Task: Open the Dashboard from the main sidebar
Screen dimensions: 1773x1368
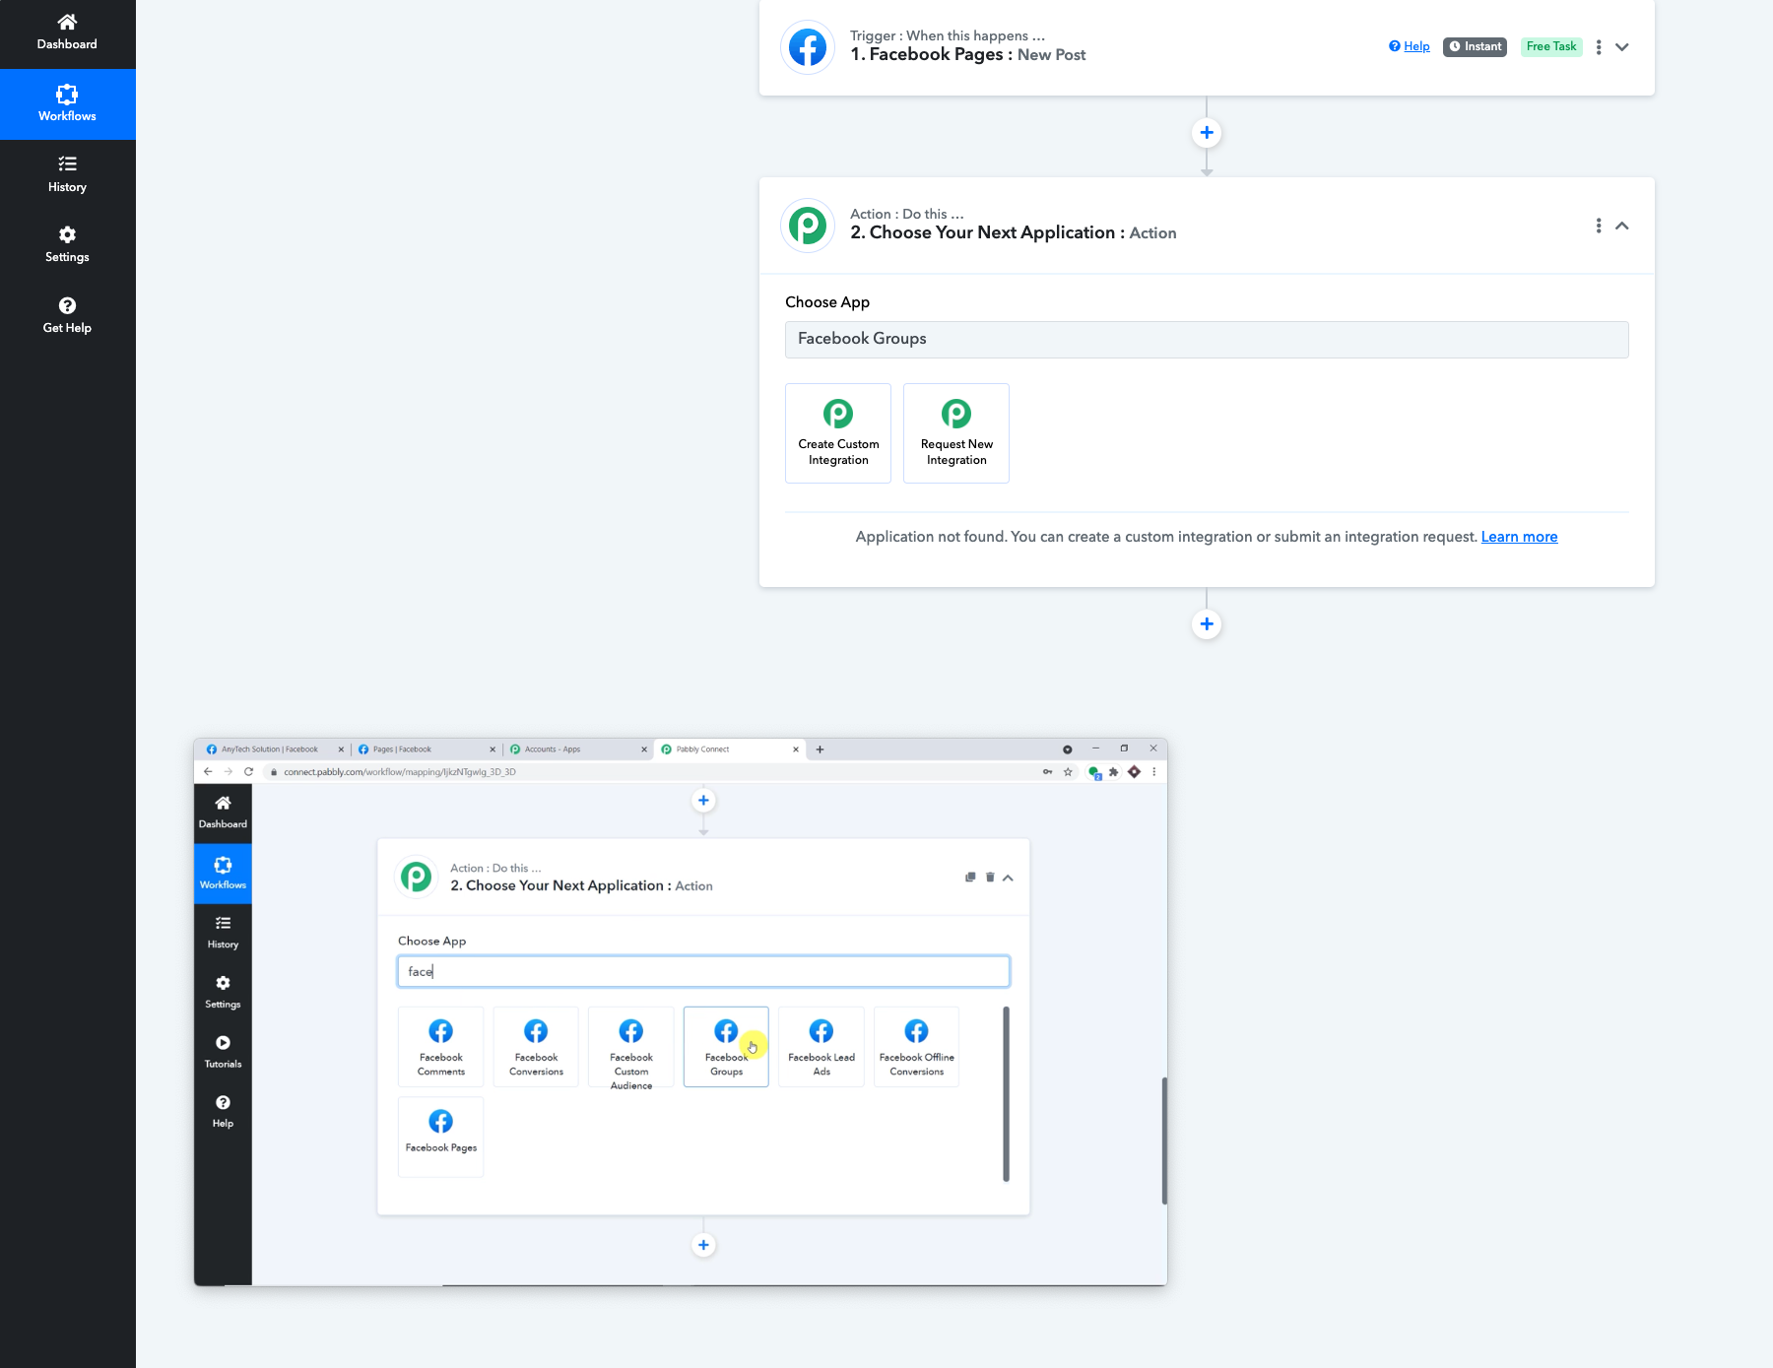Action: (x=67, y=33)
